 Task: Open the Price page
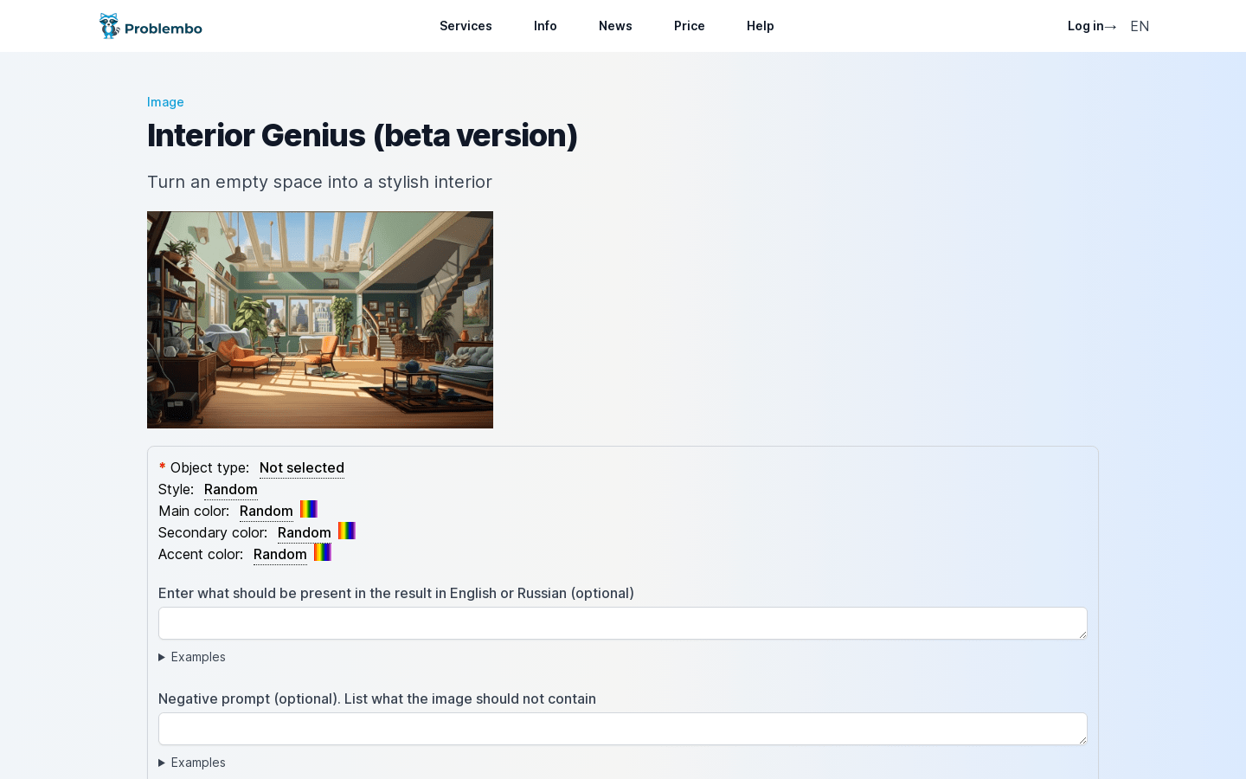click(689, 26)
